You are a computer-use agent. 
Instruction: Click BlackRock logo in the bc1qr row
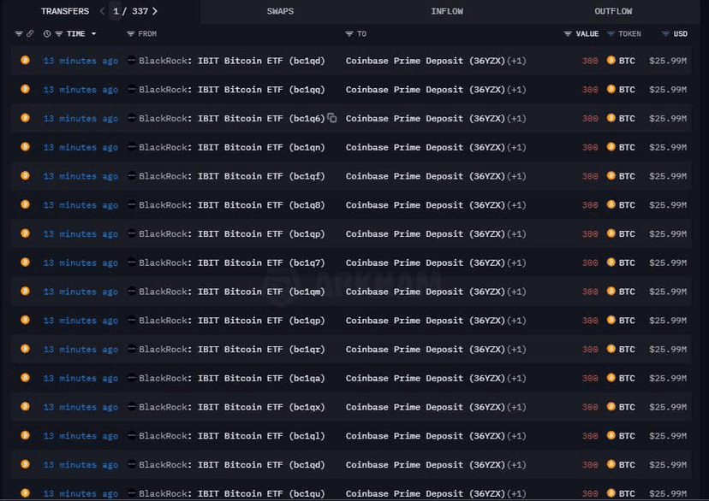[132, 349]
